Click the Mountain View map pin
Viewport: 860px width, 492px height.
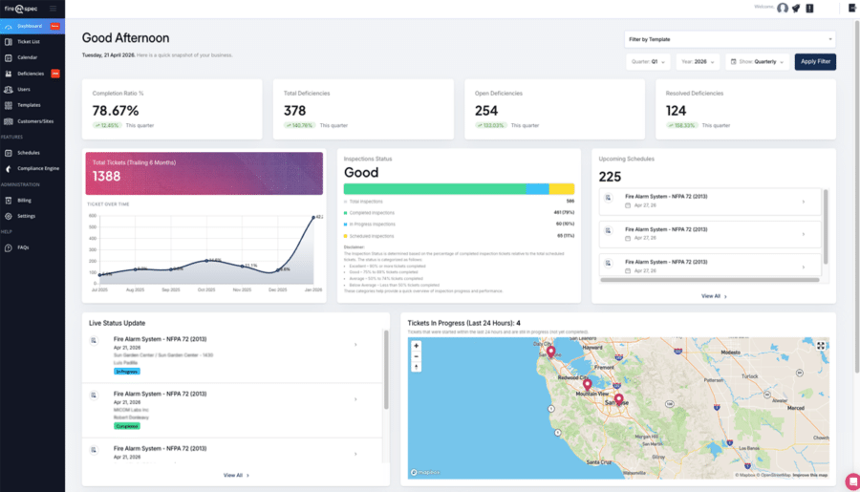click(x=588, y=385)
